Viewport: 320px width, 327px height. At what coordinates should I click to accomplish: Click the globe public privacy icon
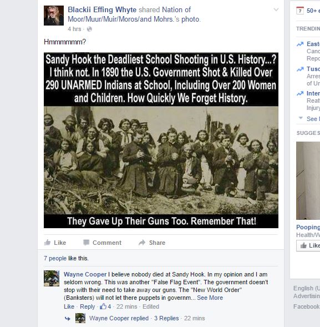[x=89, y=29]
